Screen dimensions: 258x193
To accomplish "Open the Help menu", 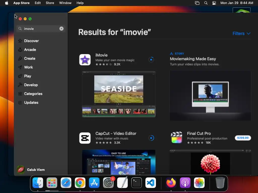I will (x=80, y=3).
